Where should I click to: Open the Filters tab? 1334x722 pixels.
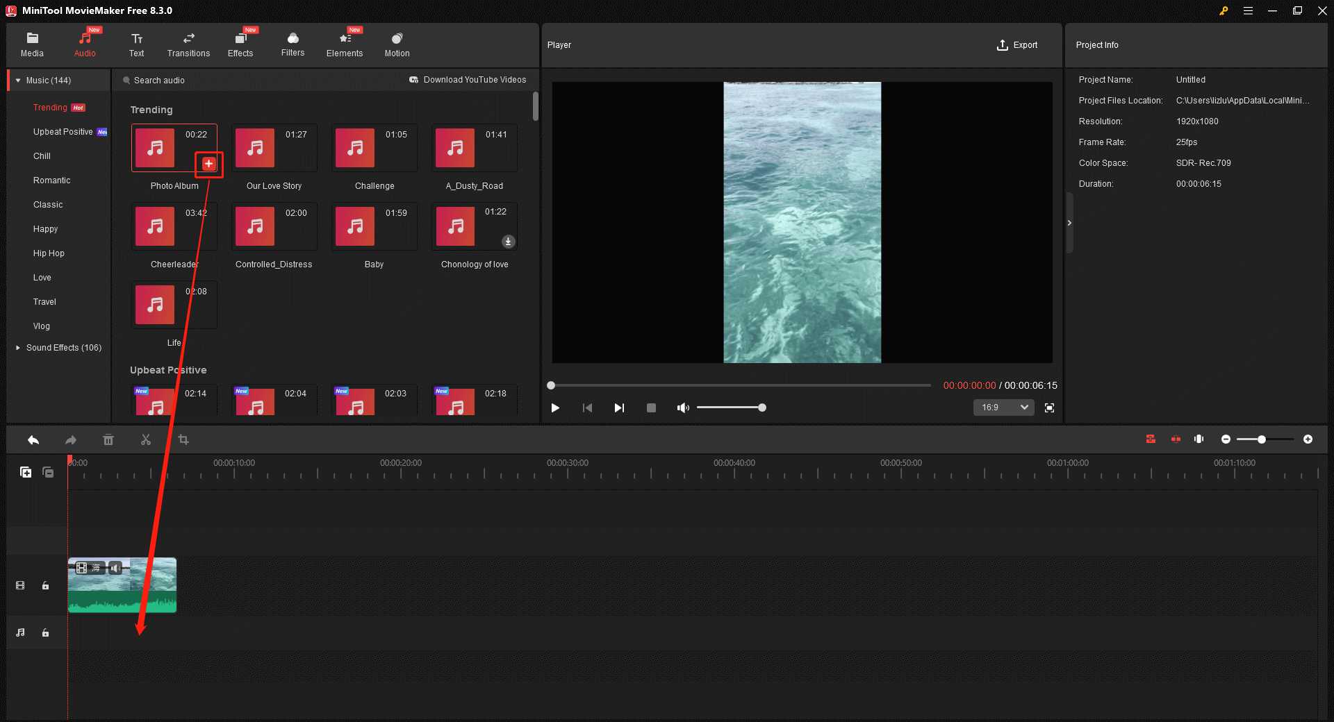point(293,44)
